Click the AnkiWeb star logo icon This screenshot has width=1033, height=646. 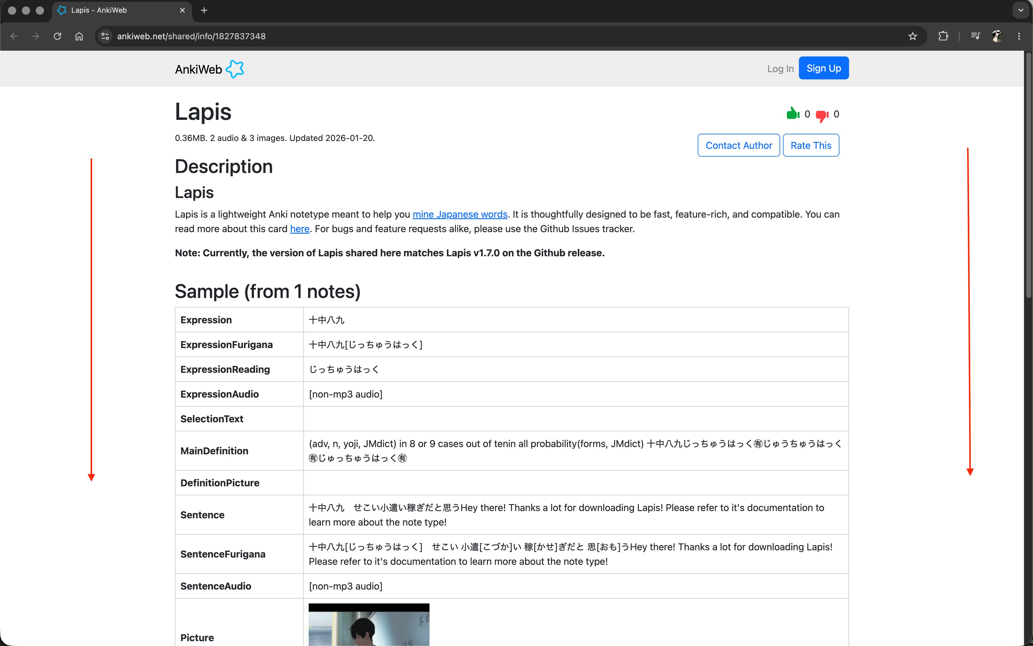[x=235, y=69]
